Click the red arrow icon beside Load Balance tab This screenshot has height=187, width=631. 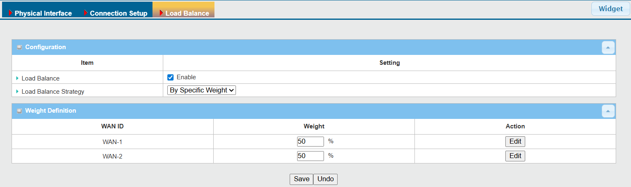pyautogui.click(x=162, y=13)
